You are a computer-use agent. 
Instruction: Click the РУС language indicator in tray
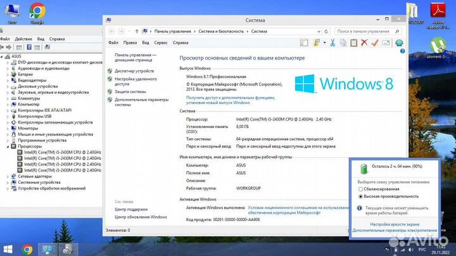pos(422,250)
